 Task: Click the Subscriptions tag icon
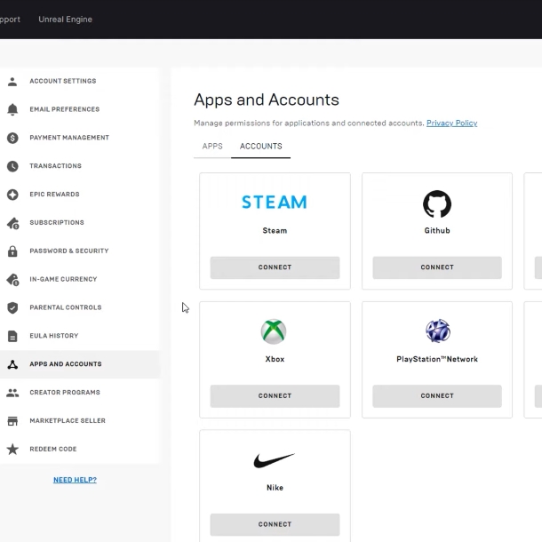click(12, 223)
